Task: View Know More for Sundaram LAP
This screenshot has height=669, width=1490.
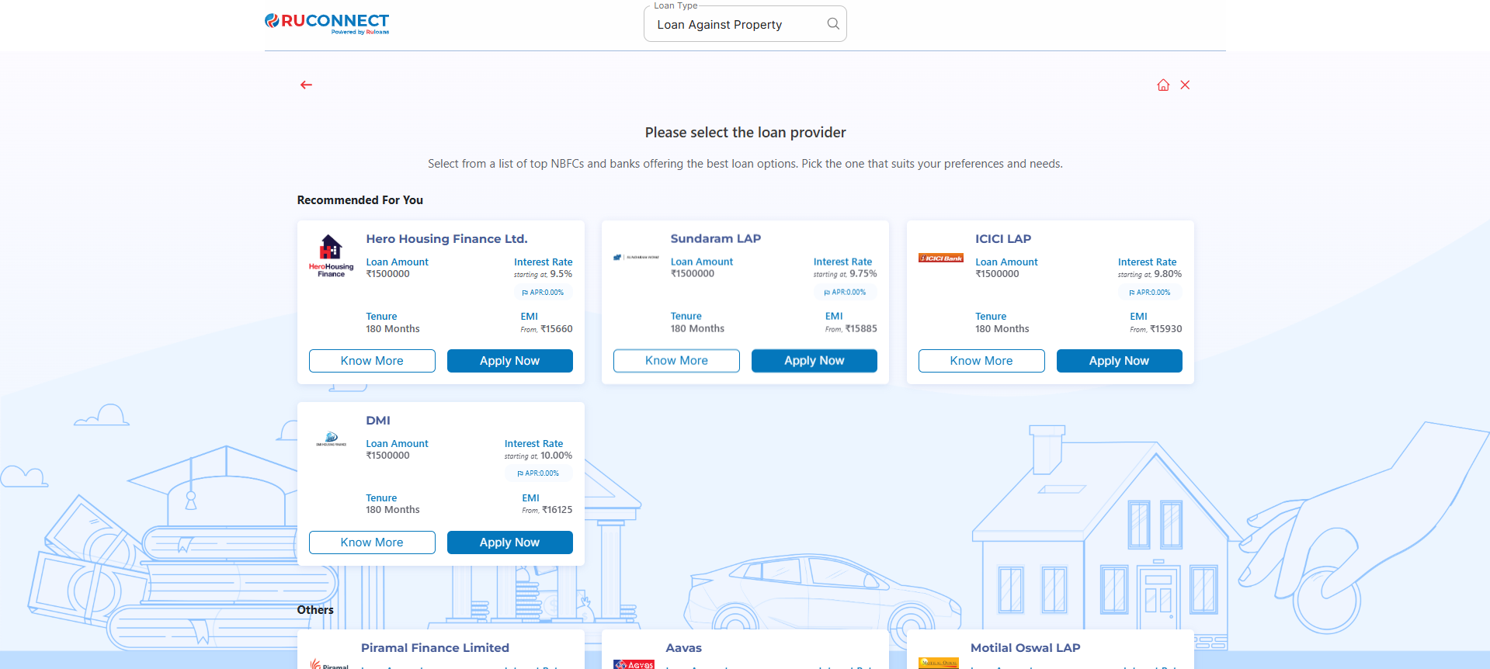Action: [x=676, y=361]
